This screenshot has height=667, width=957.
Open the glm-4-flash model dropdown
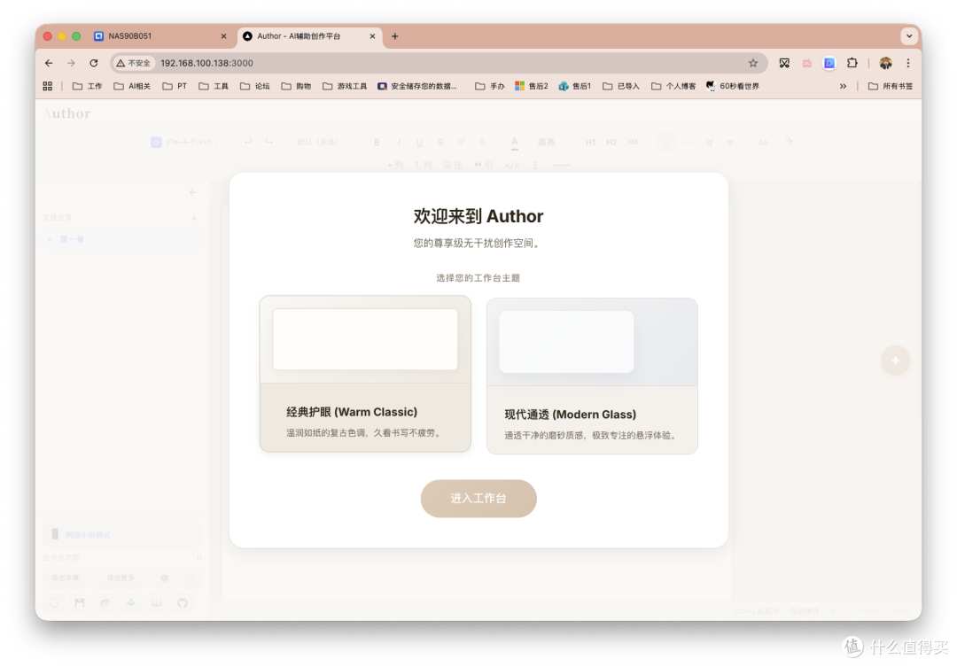(x=185, y=143)
